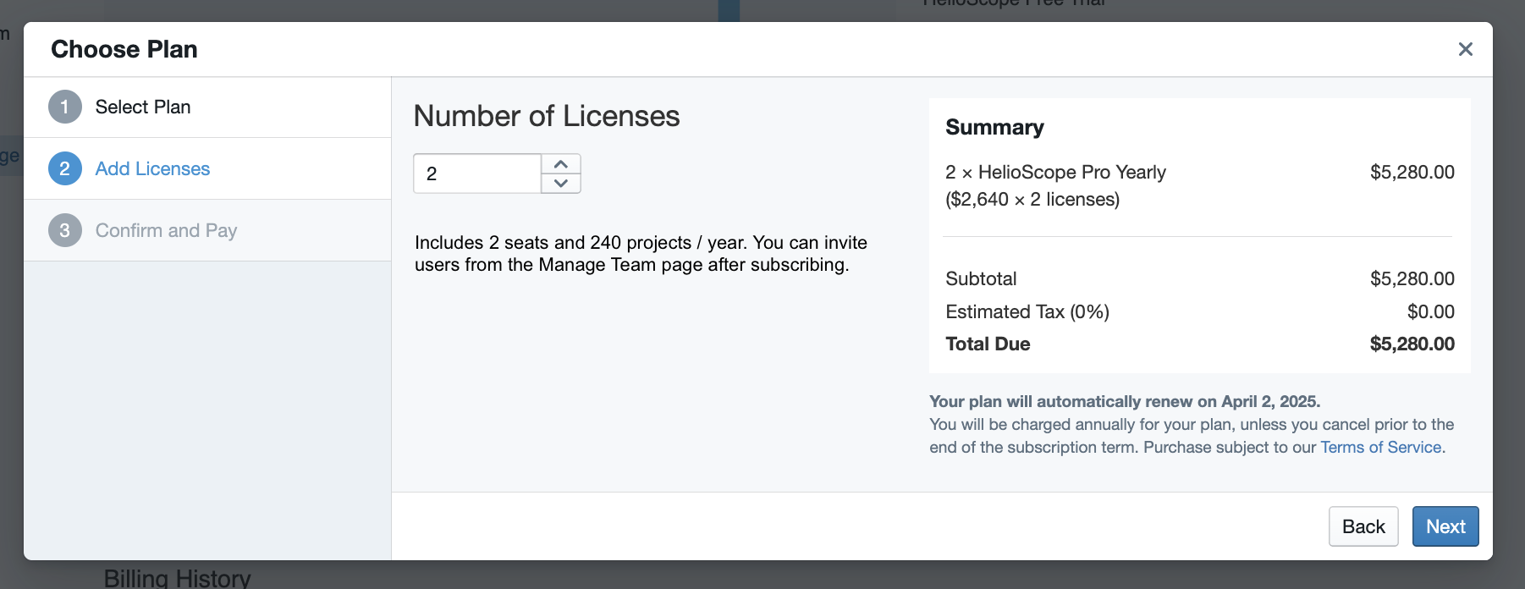The height and width of the screenshot is (589, 1525).
Task: Click the Subtotal label
Action: pyautogui.click(x=981, y=278)
